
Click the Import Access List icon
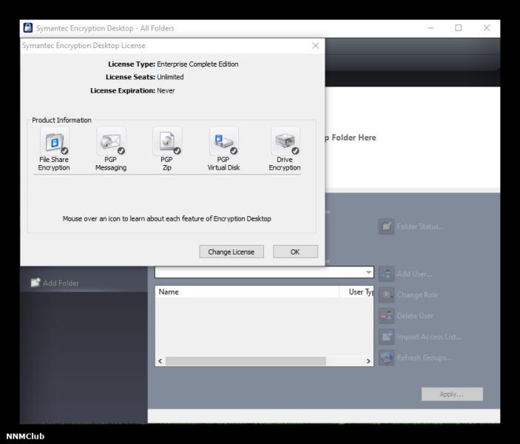[386, 337]
